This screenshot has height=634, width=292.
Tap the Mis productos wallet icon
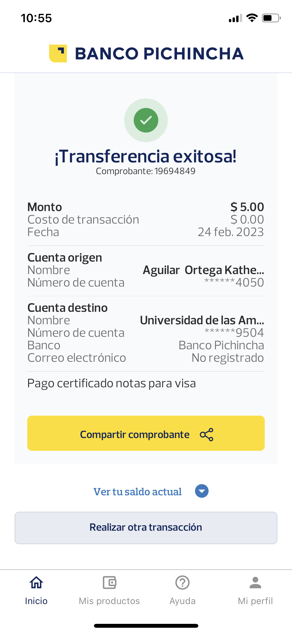(x=110, y=582)
